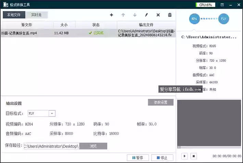Move the selected file up with the up arrow
This screenshot has height=163, width=243.
[123, 15]
